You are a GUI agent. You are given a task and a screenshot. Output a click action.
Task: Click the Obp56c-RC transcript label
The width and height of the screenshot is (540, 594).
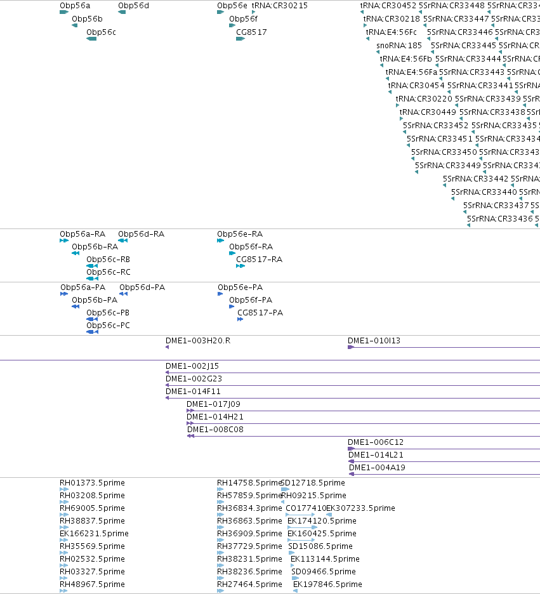109,272
